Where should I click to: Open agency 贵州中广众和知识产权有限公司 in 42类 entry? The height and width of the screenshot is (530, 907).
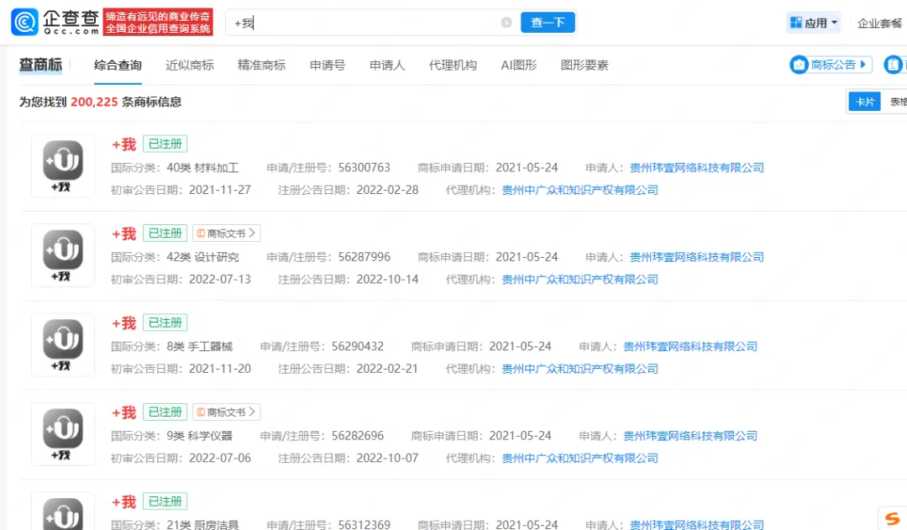click(x=579, y=280)
